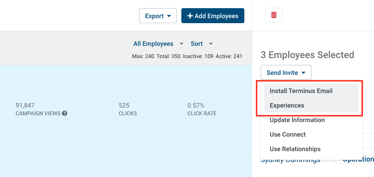Click the plus icon on Add Employees
374x177 pixels.
pyautogui.click(x=190, y=16)
